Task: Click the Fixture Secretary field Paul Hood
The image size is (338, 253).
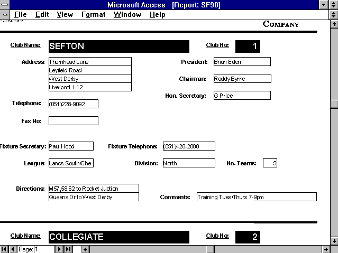Action: point(71,146)
